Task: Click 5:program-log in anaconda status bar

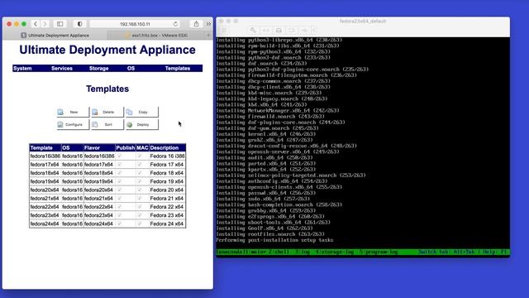Action: (379, 252)
